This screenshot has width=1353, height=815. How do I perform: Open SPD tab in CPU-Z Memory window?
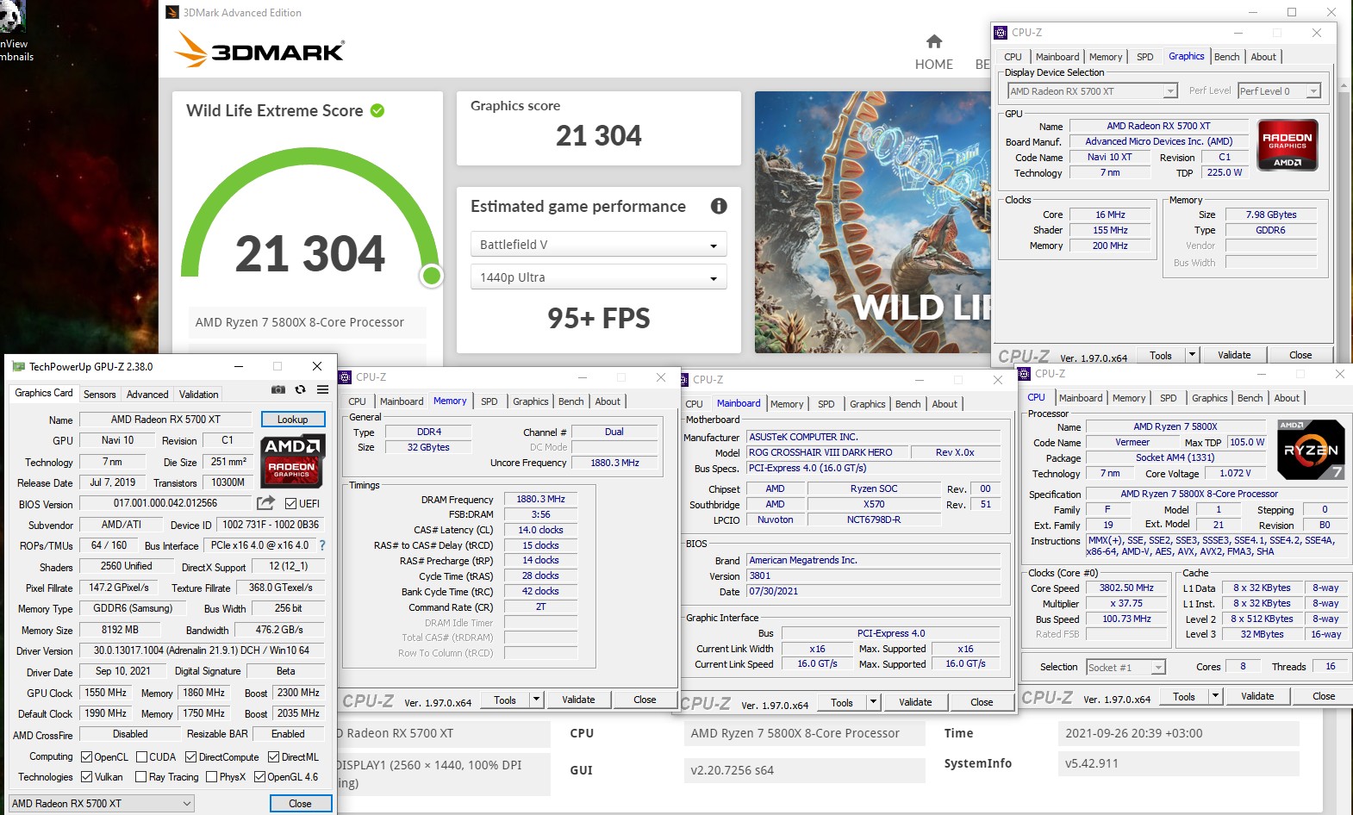(x=489, y=401)
